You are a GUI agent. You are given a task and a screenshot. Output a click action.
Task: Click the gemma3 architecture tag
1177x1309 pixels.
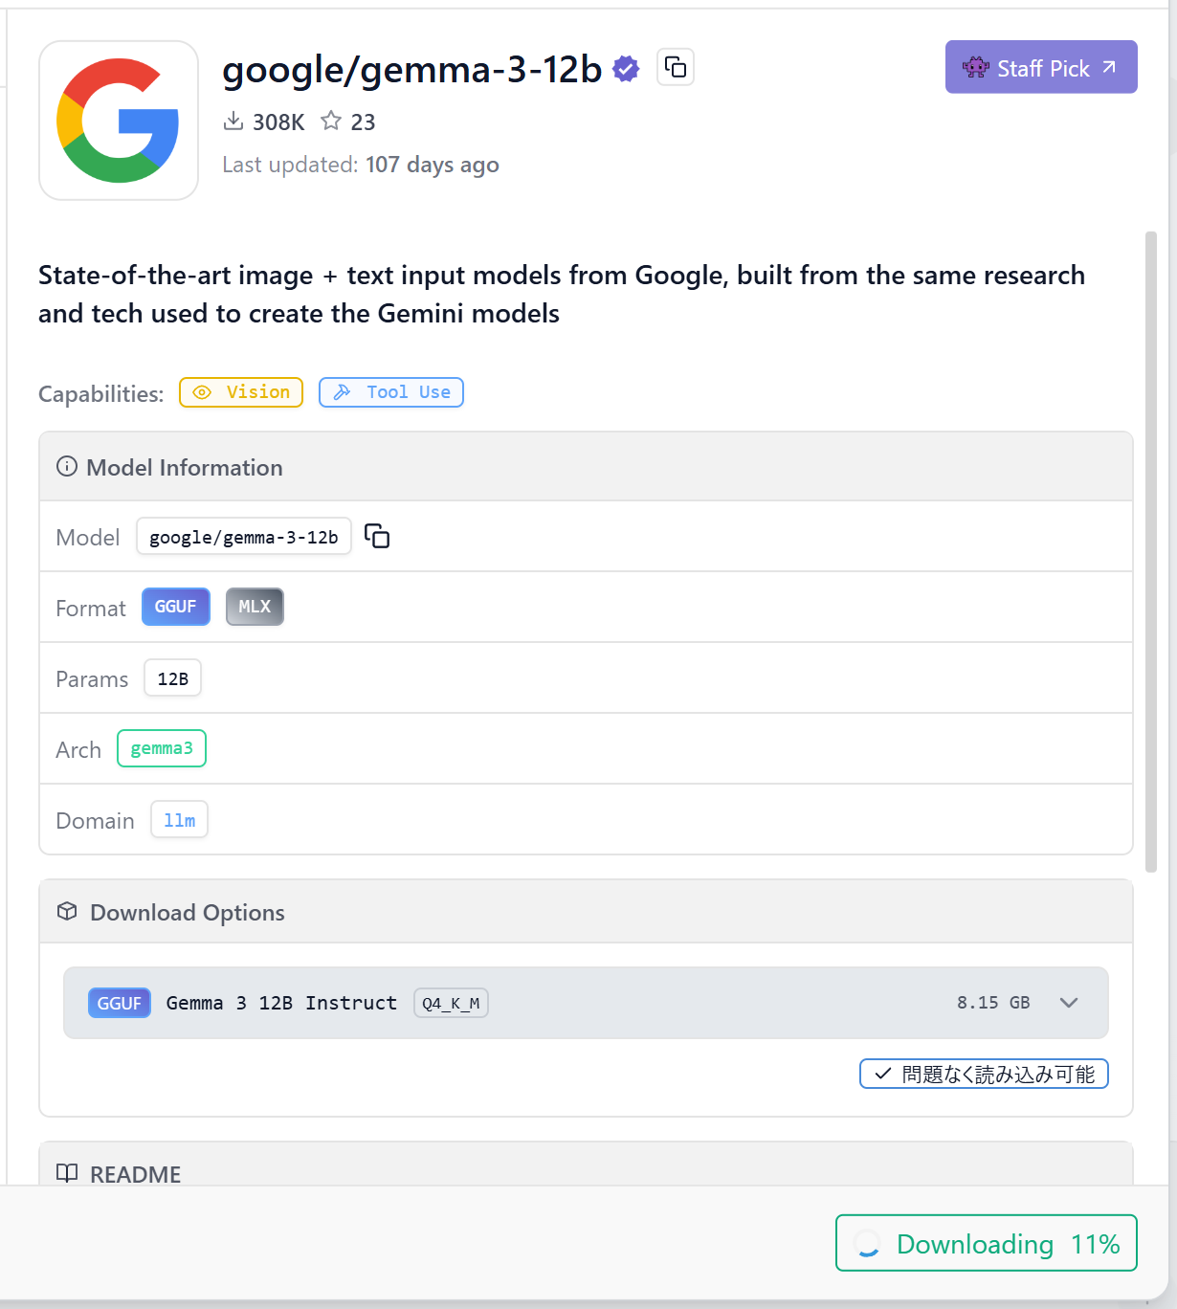pyautogui.click(x=162, y=748)
